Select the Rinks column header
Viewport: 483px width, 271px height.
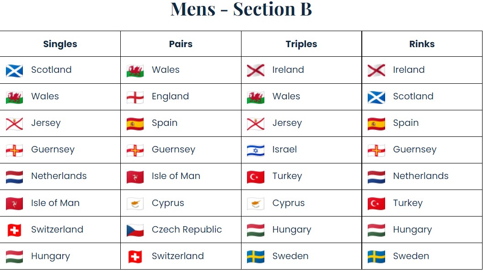[x=422, y=44]
